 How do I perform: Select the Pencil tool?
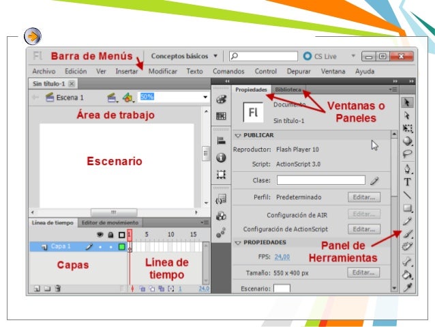click(407, 221)
